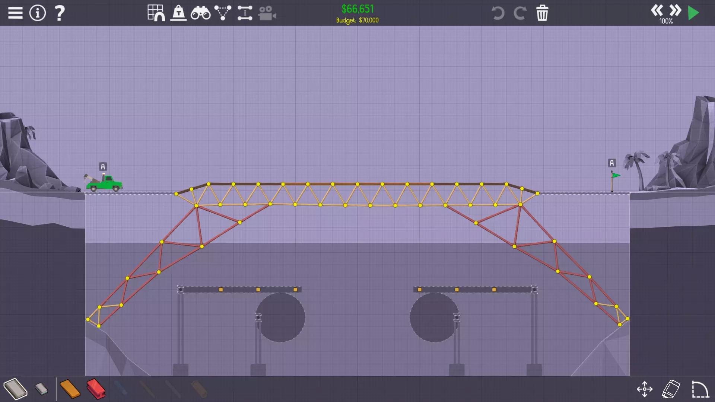Toggle grid snapping magnet icon

156,13
